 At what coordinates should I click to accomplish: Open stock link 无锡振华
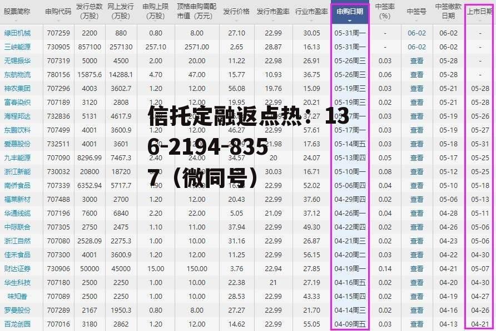point(17,60)
